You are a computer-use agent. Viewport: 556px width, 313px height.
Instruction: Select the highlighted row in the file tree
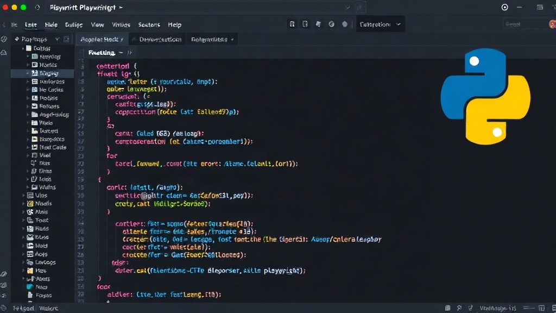point(42,73)
